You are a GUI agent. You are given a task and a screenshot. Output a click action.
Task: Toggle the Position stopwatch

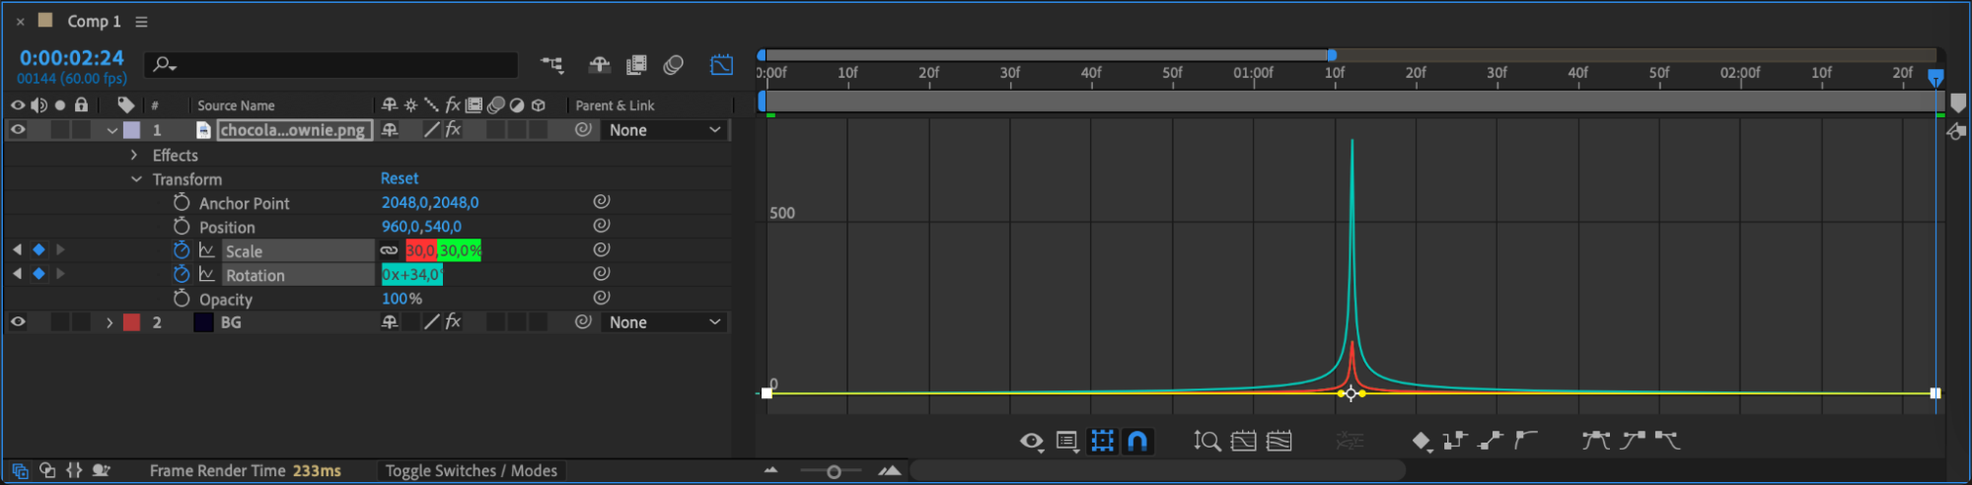(x=182, y=227)
